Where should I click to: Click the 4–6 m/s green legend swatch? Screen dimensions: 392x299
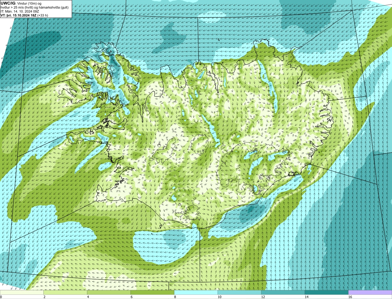(109, 292)
